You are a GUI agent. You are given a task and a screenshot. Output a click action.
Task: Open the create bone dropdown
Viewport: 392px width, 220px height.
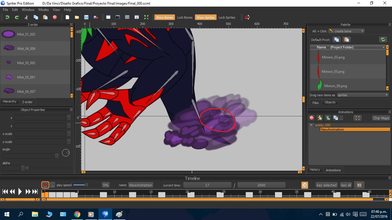(x=362, y=31)
